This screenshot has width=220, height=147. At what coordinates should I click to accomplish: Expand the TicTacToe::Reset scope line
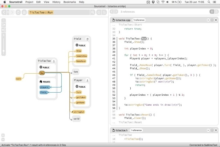click(x=130, y=122)
